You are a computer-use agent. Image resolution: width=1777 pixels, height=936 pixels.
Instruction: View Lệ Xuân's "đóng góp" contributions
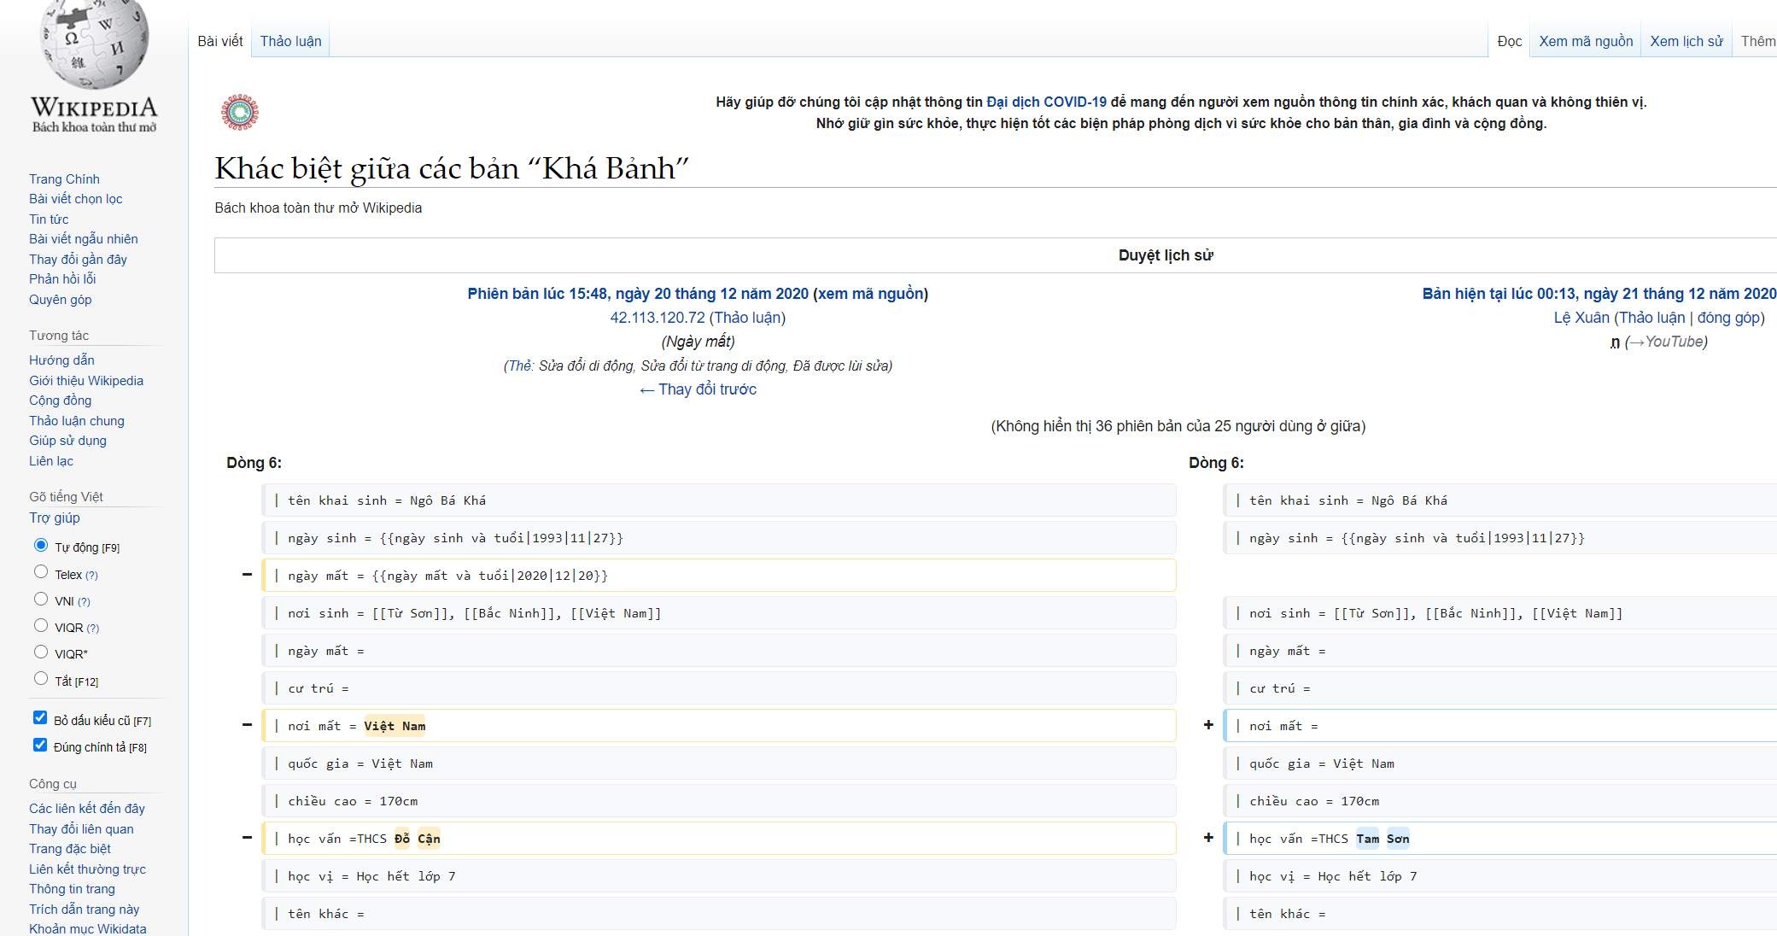(1732, 318)
